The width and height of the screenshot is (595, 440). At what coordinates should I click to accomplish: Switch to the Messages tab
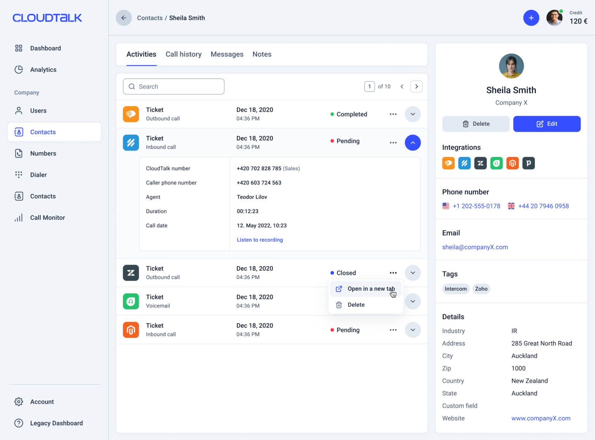227,54
